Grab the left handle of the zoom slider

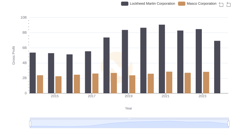[30, 124]
